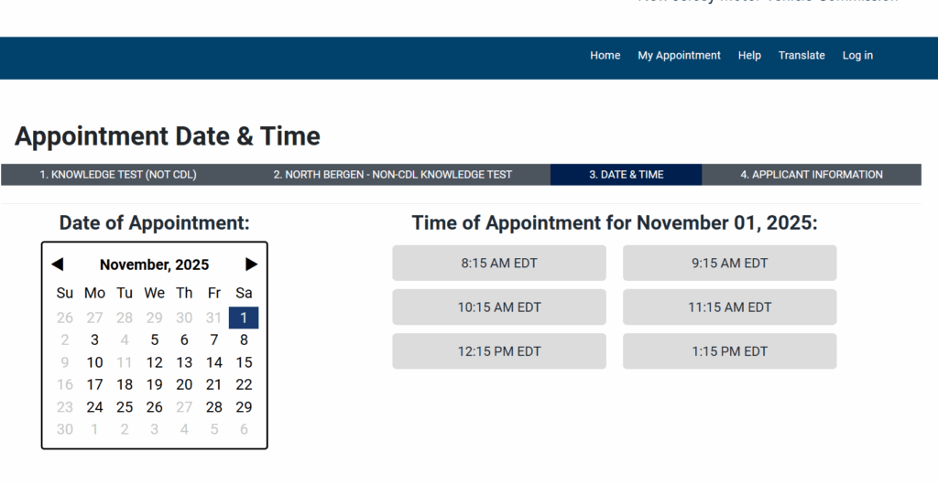Go to My Appointment page
The height and width of the screenshot is (485, 938).
click(x=679, y=56)
